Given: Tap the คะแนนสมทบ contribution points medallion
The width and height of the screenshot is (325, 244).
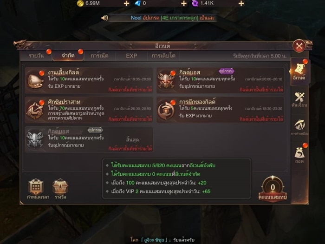Looking at the screenshot, I should 273,188.
